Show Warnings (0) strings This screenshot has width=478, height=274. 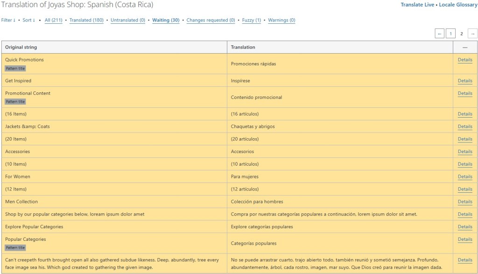[281, 21]
